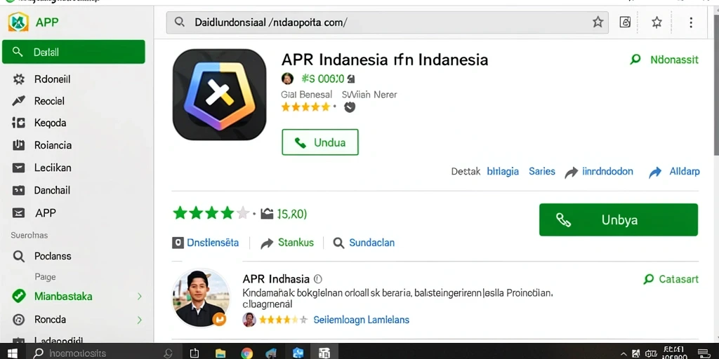Click the reviewer profile photo

pos(201,297)
